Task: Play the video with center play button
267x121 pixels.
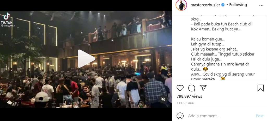Action: click(86, 59)
